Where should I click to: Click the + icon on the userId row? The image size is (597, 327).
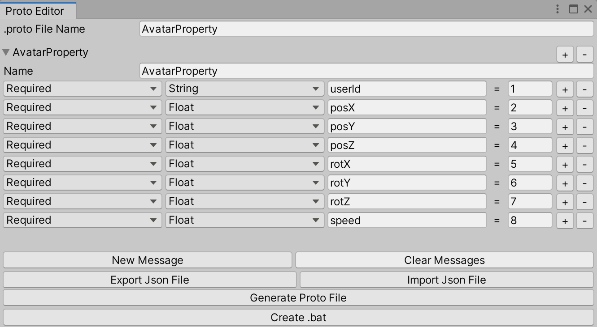tap(565, 89)
